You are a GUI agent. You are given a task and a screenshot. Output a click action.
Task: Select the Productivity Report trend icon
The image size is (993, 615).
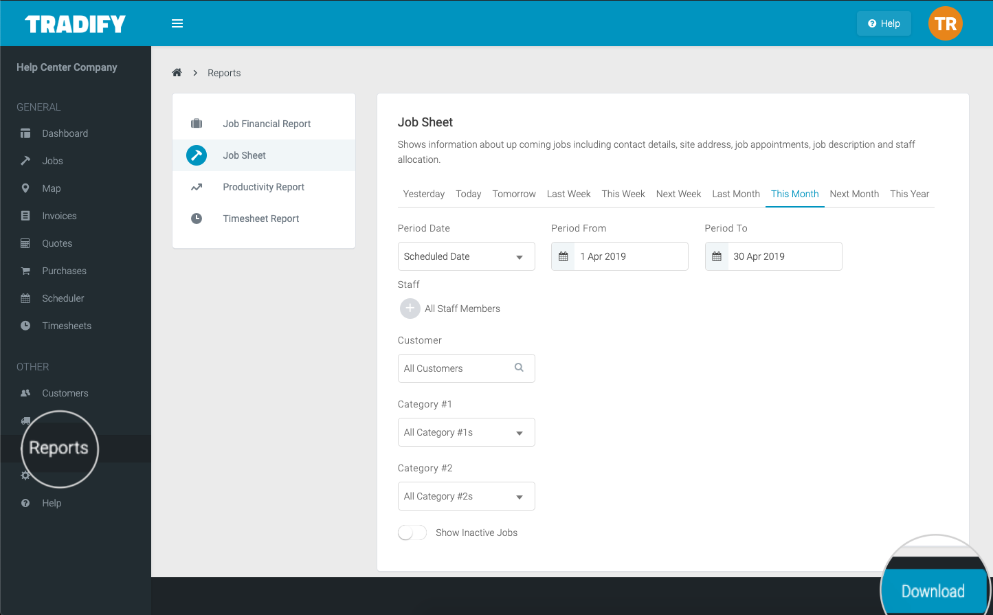[197, 187]
